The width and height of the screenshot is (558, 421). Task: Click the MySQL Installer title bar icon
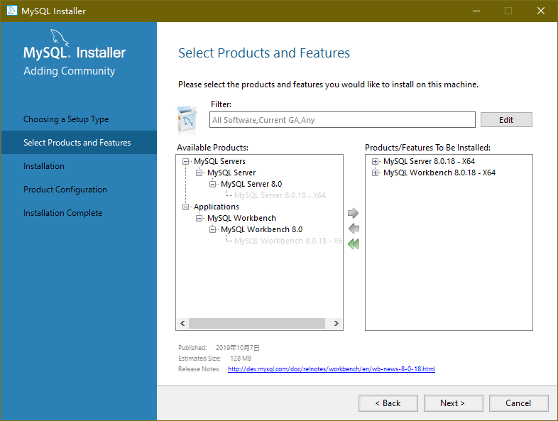pyautogui.click(x=12, y=11)
